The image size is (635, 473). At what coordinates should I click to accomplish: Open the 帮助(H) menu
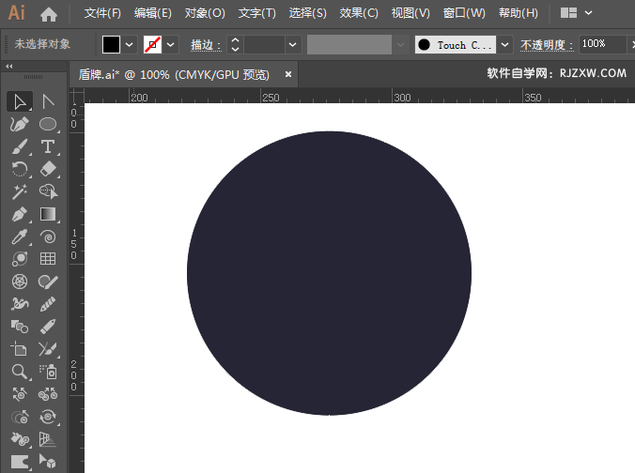(x=519, y=13)
